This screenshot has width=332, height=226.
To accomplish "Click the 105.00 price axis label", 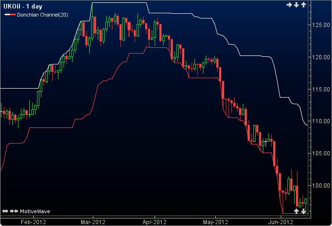I will (x=321, y=153).
